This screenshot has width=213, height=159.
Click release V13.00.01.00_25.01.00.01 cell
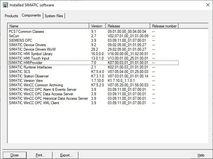tap(128, 58)
